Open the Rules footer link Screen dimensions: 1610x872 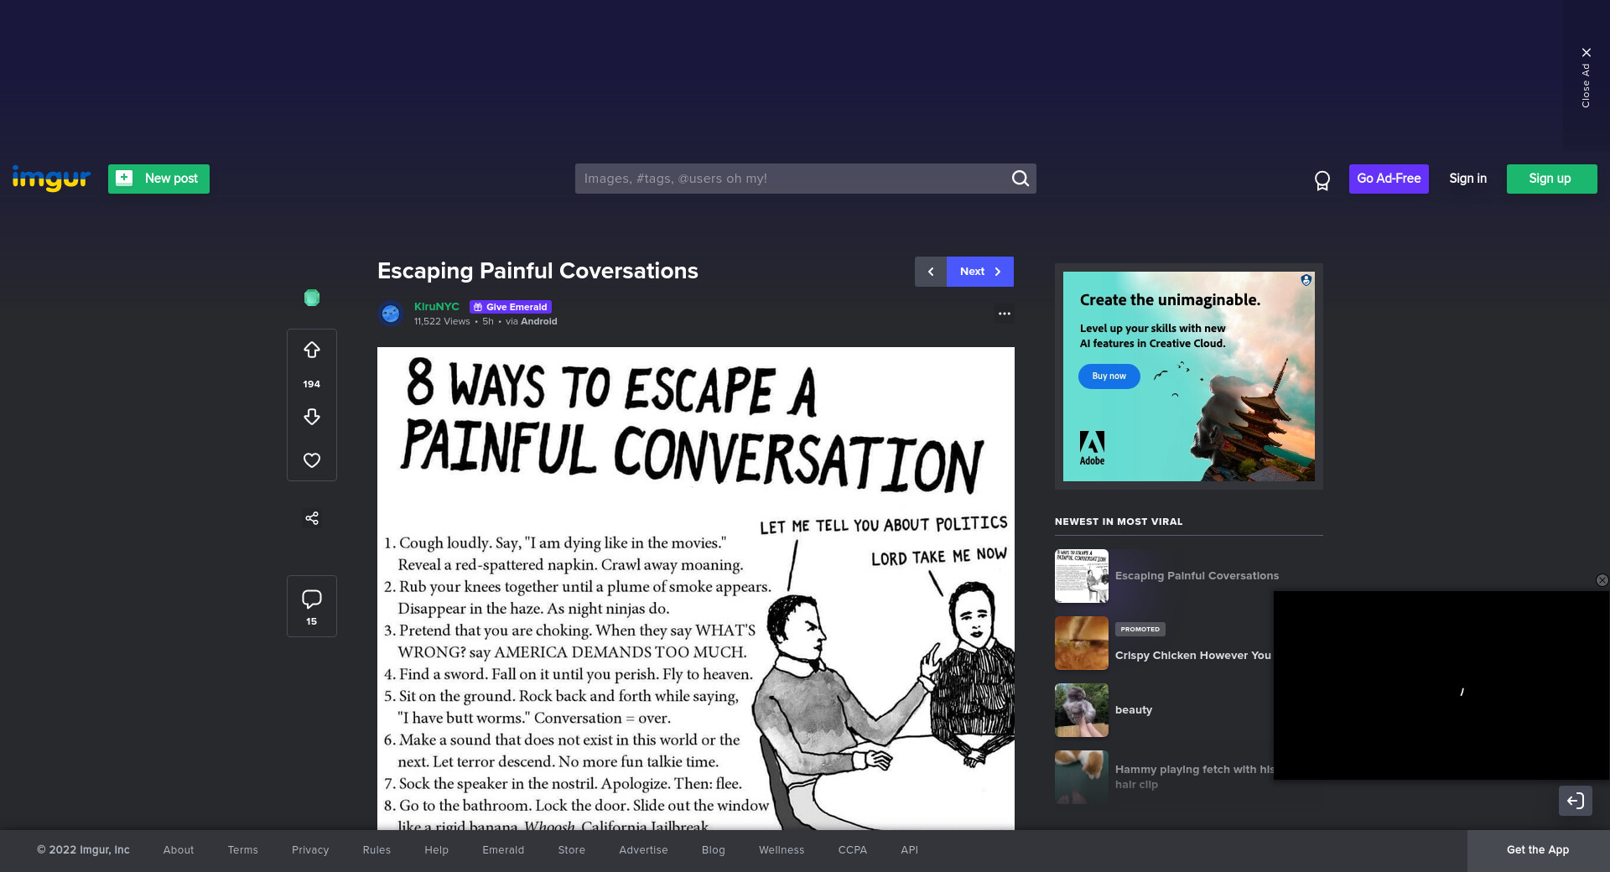tap(377, 850)
